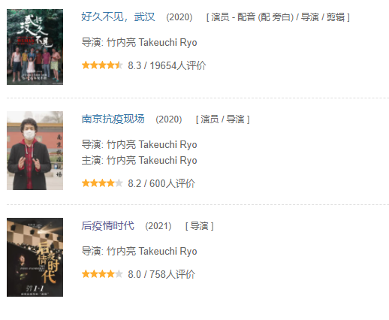Image resolution: width=389 pixels, height=320 pixels.
Task: Click the [演员 - 配音 (配 旁白) / 导演 / 剪辑] role text
Action: pos(278,17)
